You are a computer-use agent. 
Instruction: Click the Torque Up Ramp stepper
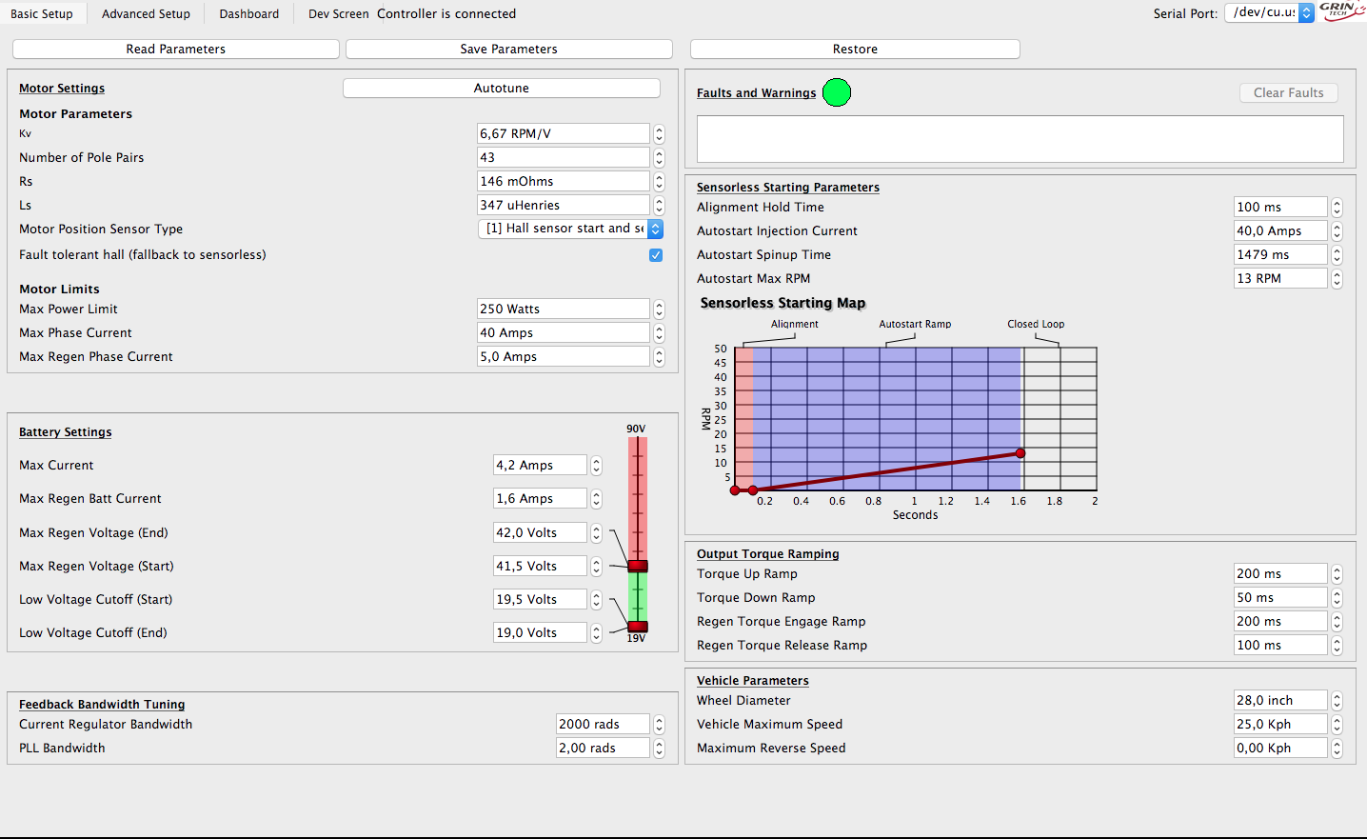[1337, 574]
